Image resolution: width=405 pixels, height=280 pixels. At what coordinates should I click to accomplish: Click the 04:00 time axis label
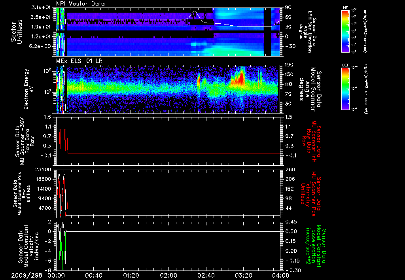point(281,275)
